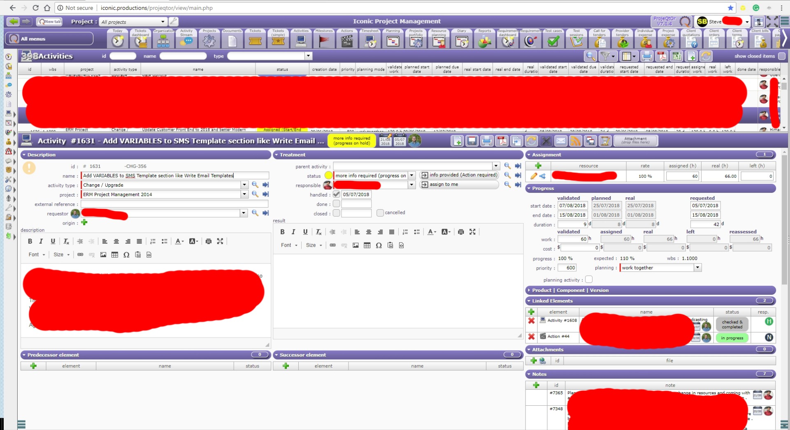
Task: Click info provided (Action required) button
Action: tap(458, 175)
